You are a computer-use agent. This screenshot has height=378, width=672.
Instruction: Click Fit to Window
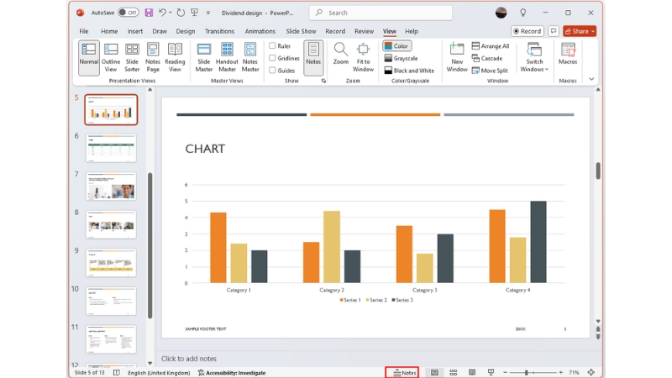coord(363,57)
